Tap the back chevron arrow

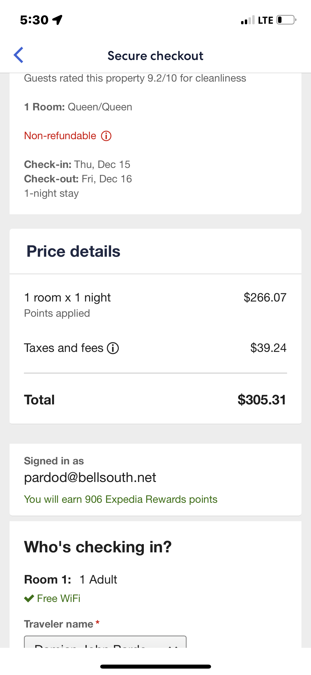[x=19, y=55]
